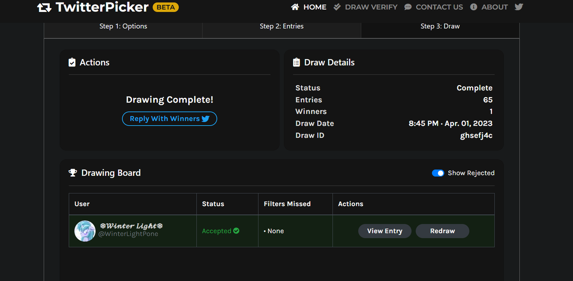Open the Twitter bird icon in navbar
This screenshot has height=281, width=573.
pos(519,7)
